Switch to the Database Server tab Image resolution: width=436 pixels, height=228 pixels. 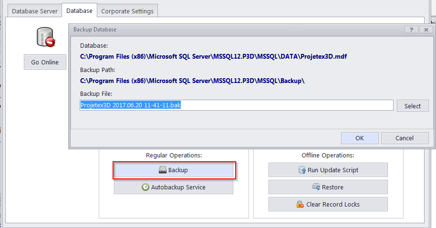(x=35, y=11)
